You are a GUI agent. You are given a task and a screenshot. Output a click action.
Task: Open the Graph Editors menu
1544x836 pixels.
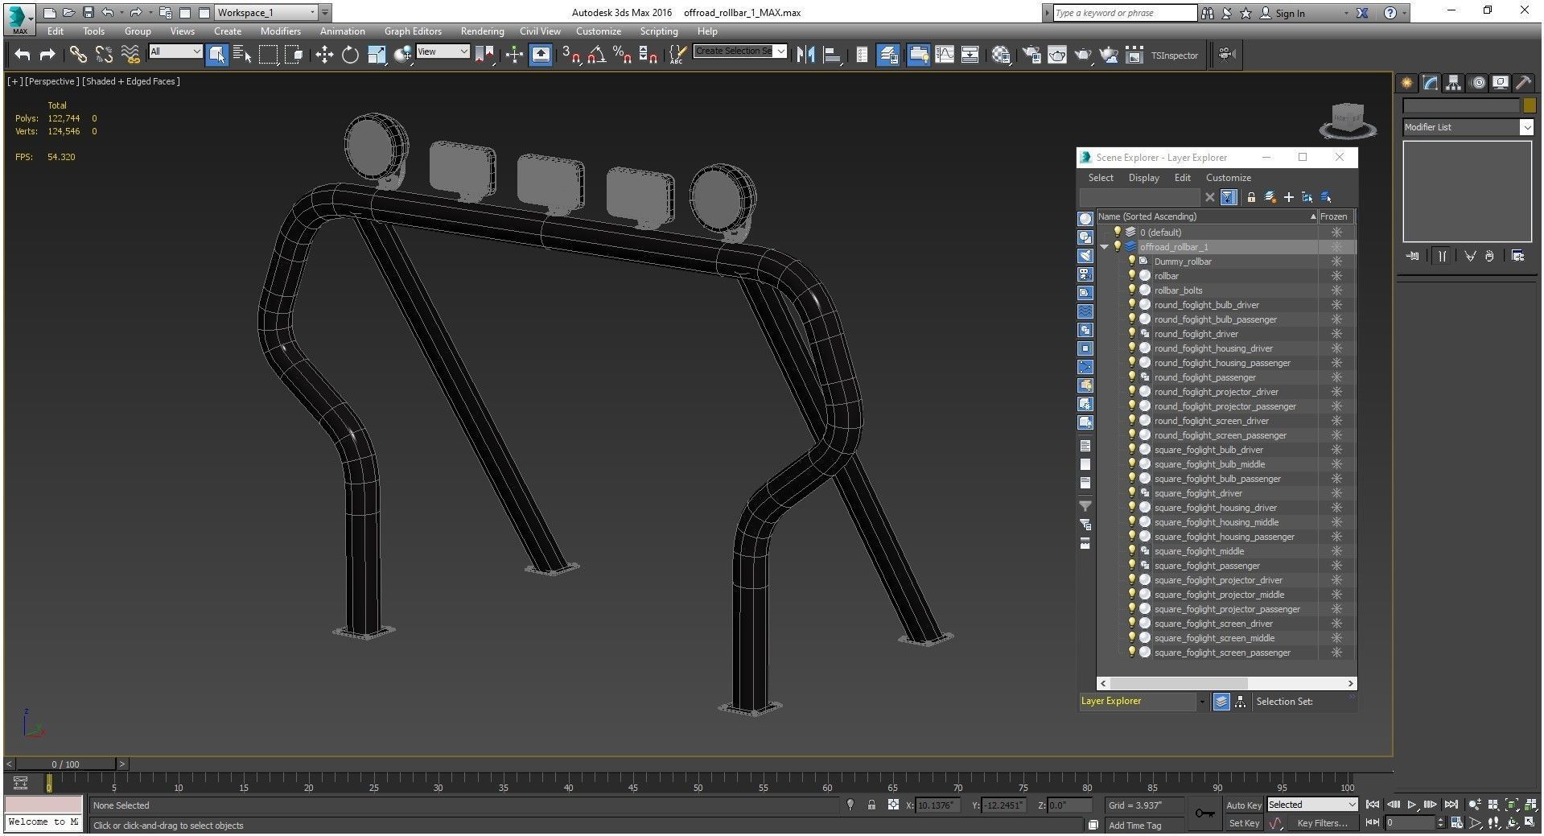tap(413, 31)
